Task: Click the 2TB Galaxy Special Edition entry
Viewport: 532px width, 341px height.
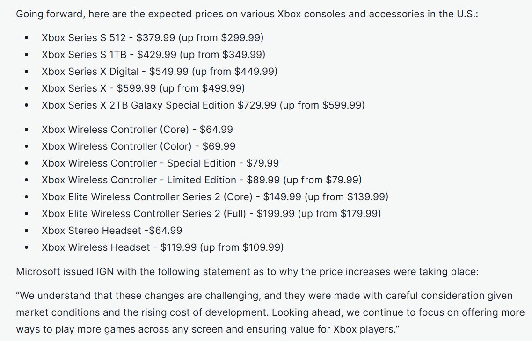Action: [203, 105]
